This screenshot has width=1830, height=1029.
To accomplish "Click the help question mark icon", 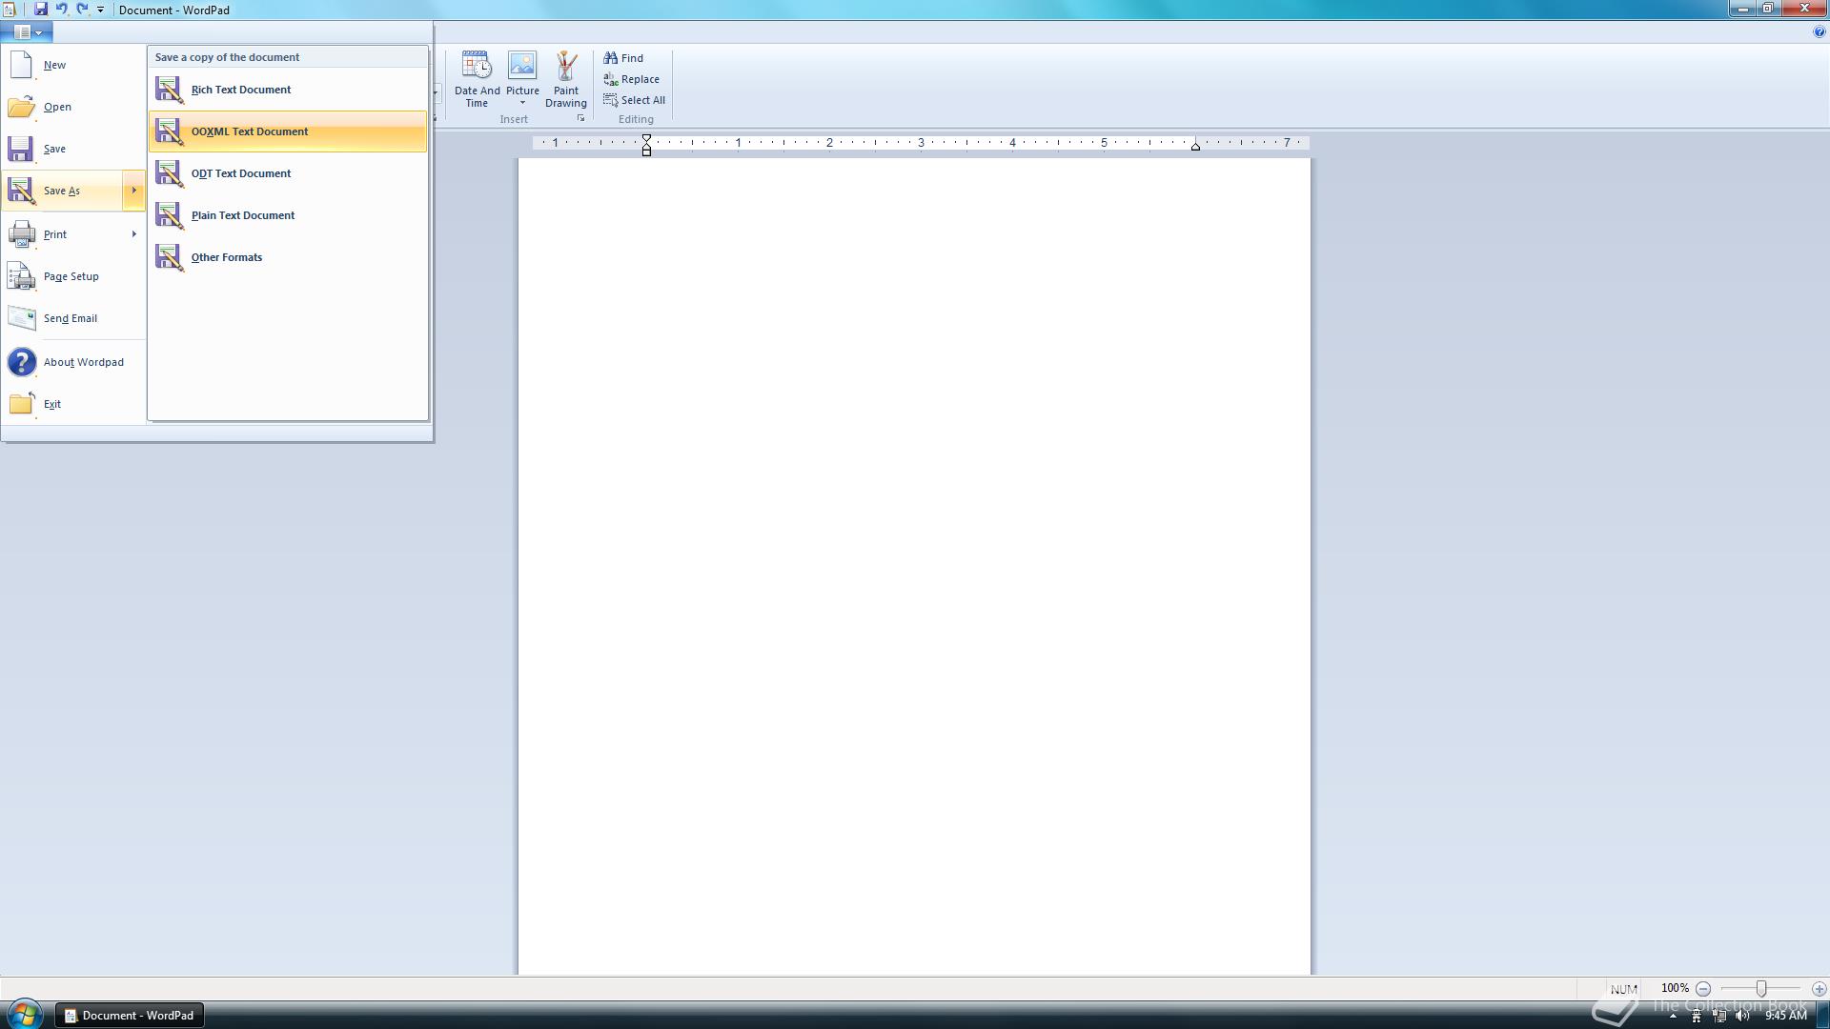I will pyautogui.click(x=1819, y=31).
